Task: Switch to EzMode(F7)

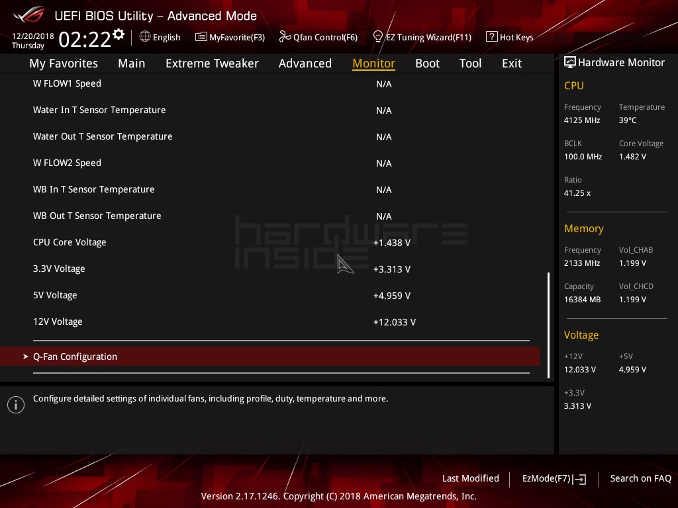Action: (546, 478)
